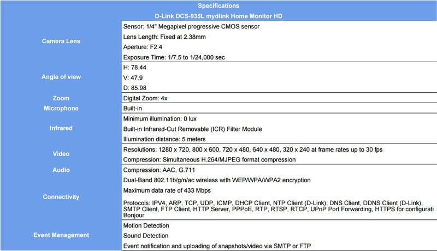Select the 'V: 47.9' value

pyautogui.click(x=133, y=77)
